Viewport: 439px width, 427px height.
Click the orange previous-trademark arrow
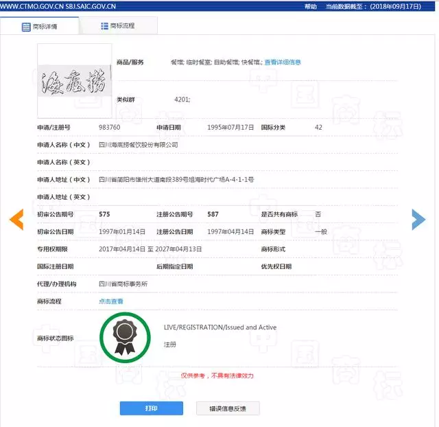pos(16,219)
